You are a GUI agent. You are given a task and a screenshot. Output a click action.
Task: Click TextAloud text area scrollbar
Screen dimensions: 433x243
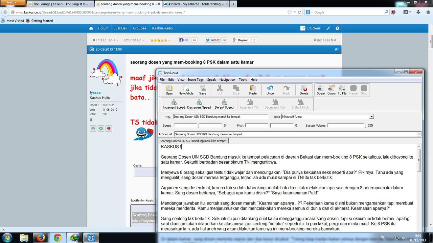pos(419,160)
